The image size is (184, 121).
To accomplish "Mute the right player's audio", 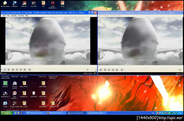I will 180,70.
